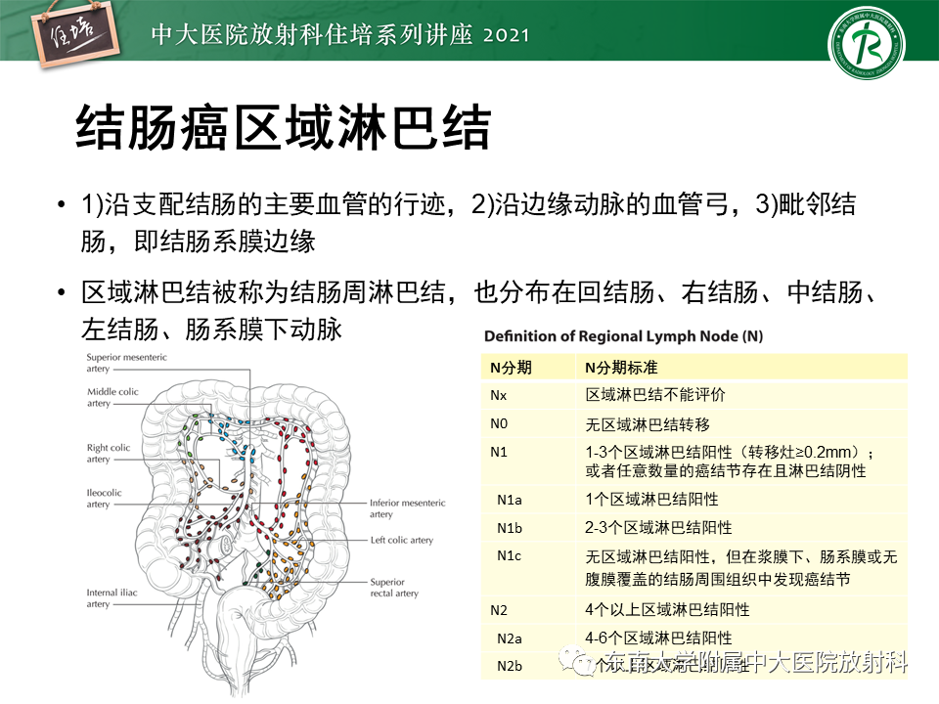Click the Left colic artery label
Image resolution: width=939 pixels, height=704 pixels.
(402, 540)
